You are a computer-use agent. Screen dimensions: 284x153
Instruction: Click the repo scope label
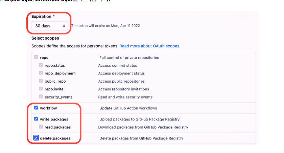[x=44, y=58]
